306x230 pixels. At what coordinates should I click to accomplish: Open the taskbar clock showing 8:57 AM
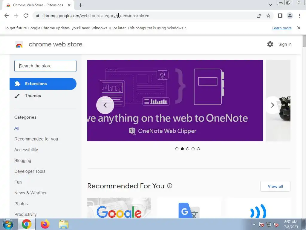tap(291, 224)
